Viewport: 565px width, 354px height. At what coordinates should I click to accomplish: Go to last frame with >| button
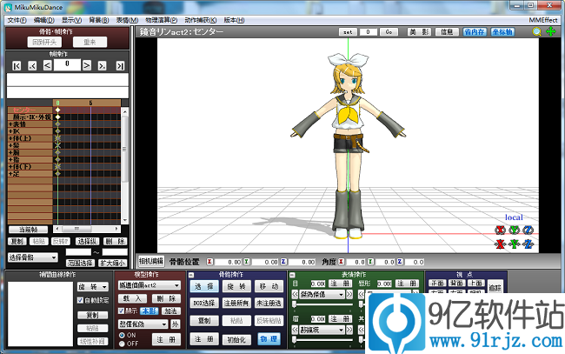pos(116,65)
